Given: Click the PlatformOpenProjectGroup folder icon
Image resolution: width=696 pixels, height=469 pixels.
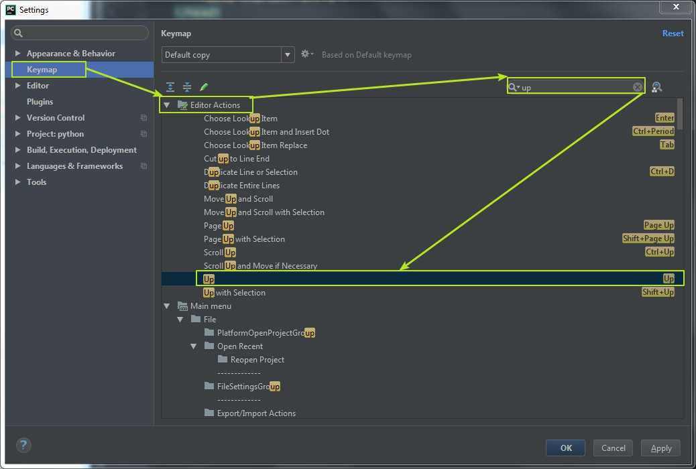Looking at the screenshot, I should [209, 332].
